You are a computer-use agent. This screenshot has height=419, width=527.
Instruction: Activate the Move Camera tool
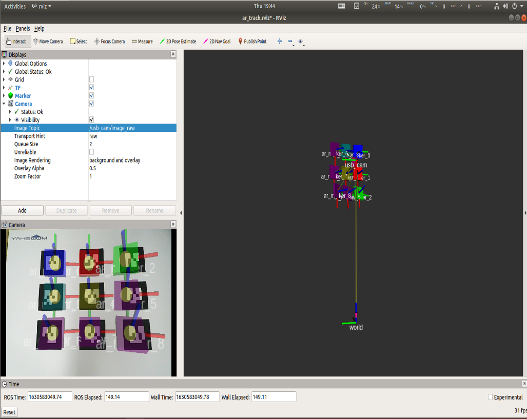[x=48, y=42]
